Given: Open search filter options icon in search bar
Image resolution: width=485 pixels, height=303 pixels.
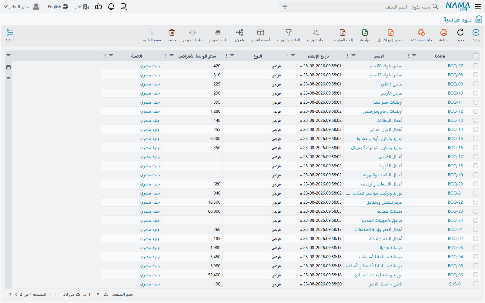Looking at the screenshot, I should coord(285,7).
